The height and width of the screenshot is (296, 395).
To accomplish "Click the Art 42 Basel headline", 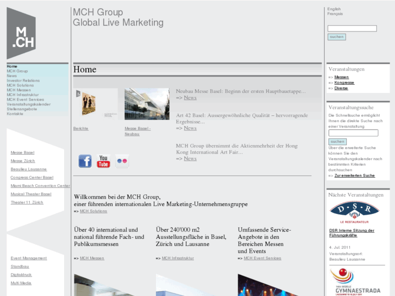I will [x=242, y=118].
